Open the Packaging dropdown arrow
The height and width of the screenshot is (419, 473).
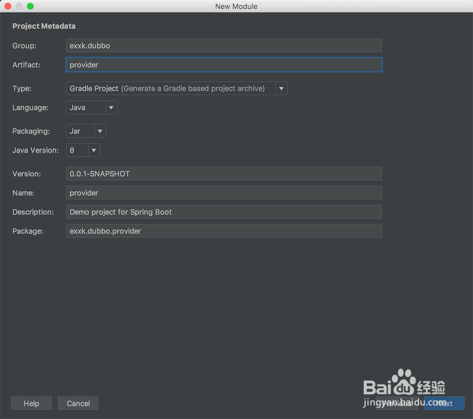[100, 131]
